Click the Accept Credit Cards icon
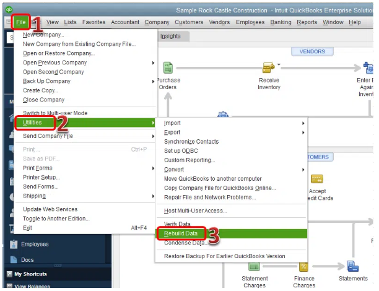This screenshot has width=379, height=291. coord(317,179)
